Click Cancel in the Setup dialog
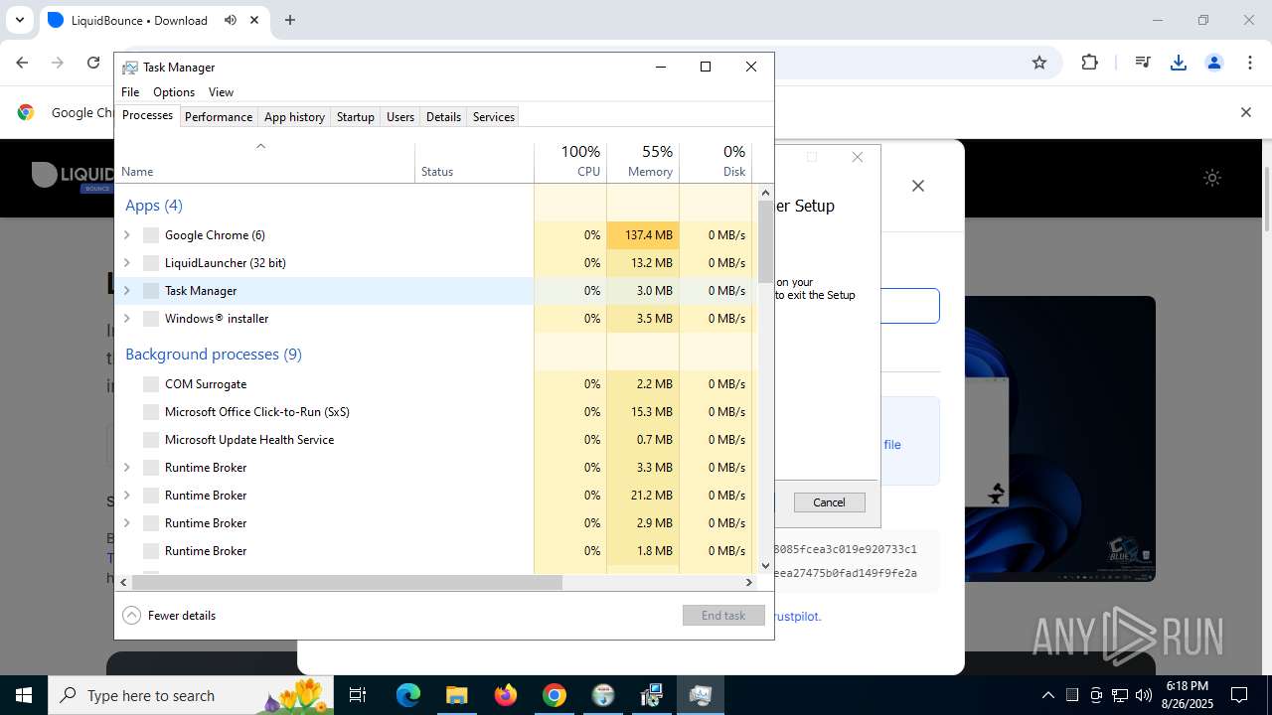 830,502
